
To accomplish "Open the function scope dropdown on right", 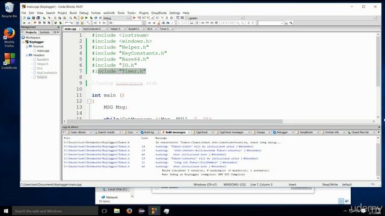I will (310, 18).
